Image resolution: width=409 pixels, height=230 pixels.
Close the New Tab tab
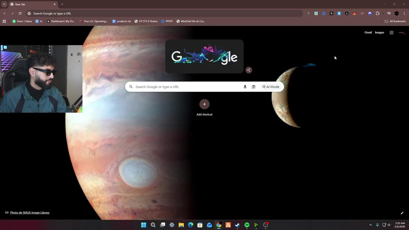coord(54,4)
